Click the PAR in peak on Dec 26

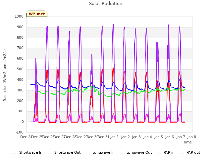point(47,26)
